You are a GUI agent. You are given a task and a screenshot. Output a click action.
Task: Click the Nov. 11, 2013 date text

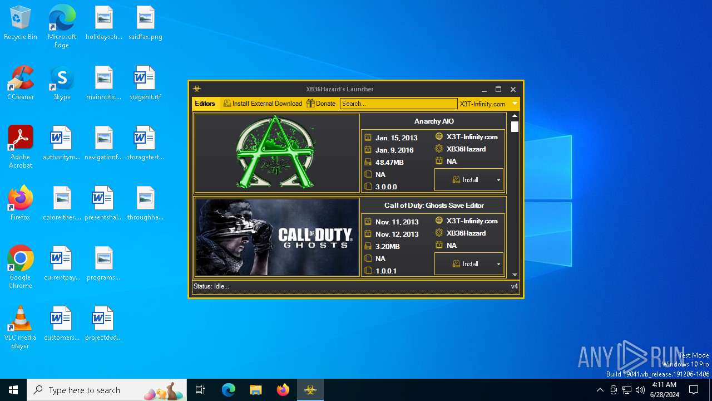tap(397, 222)
